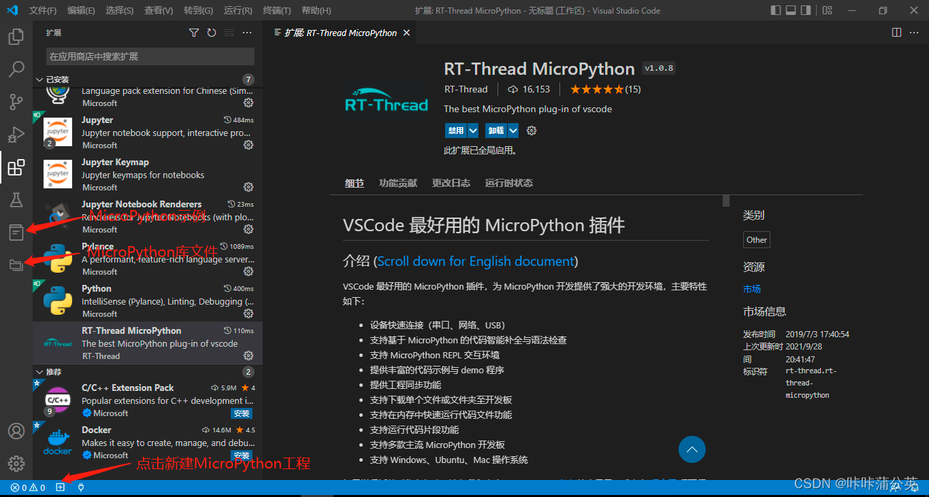Open the Explorer view in activity bar
This screenshot has width=929, height=497.
(16, 36)
